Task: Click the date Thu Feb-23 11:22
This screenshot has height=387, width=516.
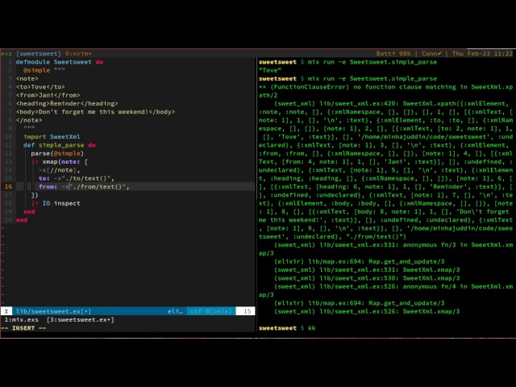Action: (482, 53)
